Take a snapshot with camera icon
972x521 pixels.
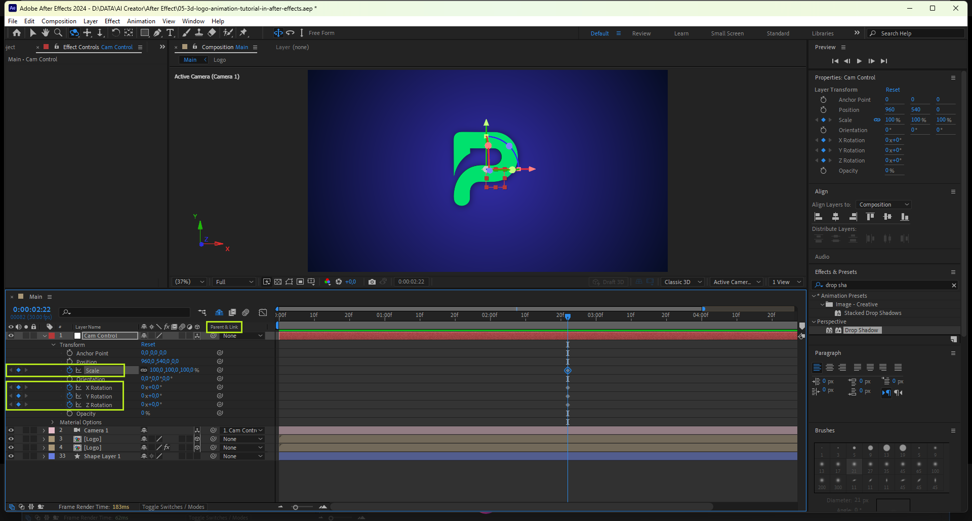[x=372, y=282]
